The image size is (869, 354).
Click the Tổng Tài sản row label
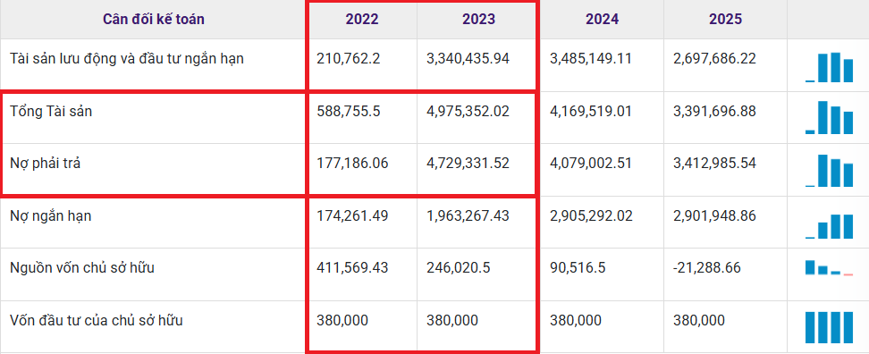pos(51,111)
